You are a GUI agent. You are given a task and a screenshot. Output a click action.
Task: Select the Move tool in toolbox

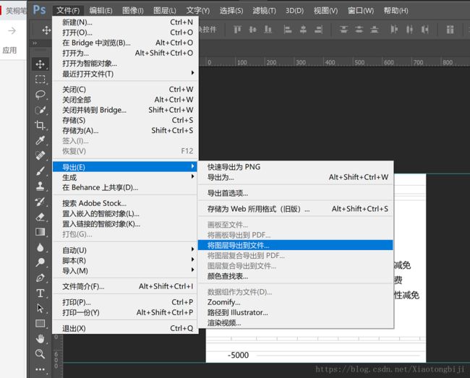click(40, 64)
